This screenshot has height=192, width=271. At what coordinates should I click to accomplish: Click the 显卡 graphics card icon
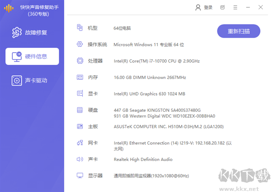point(80,94)
